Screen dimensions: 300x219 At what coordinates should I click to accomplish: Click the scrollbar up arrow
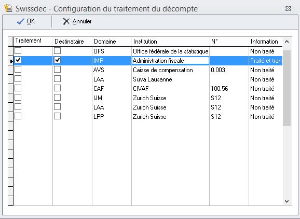287,42
